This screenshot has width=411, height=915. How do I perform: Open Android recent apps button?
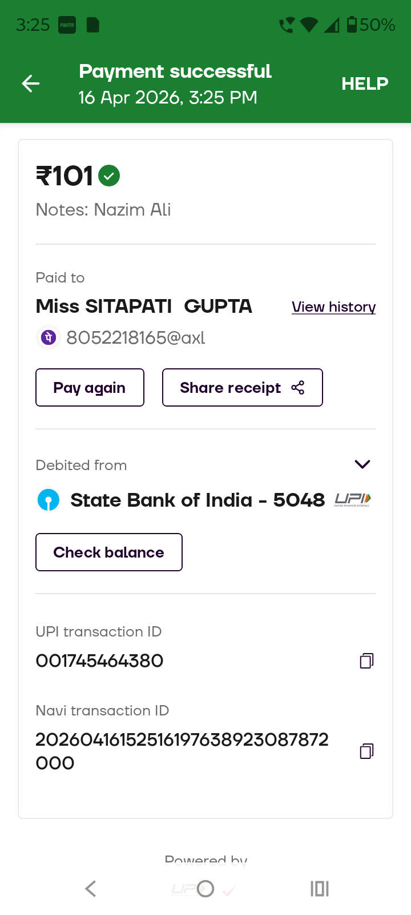[320, 889]
